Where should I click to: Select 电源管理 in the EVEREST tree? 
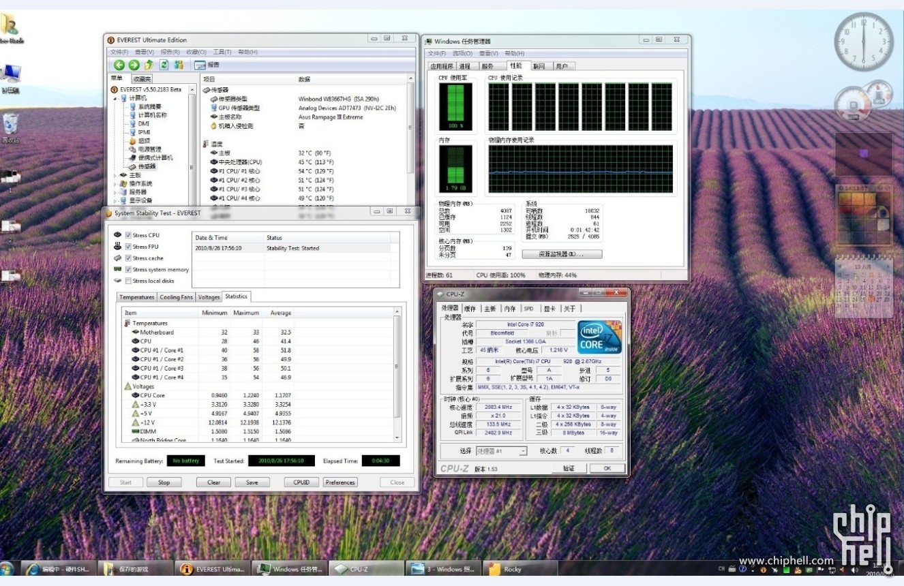point(150,149)
